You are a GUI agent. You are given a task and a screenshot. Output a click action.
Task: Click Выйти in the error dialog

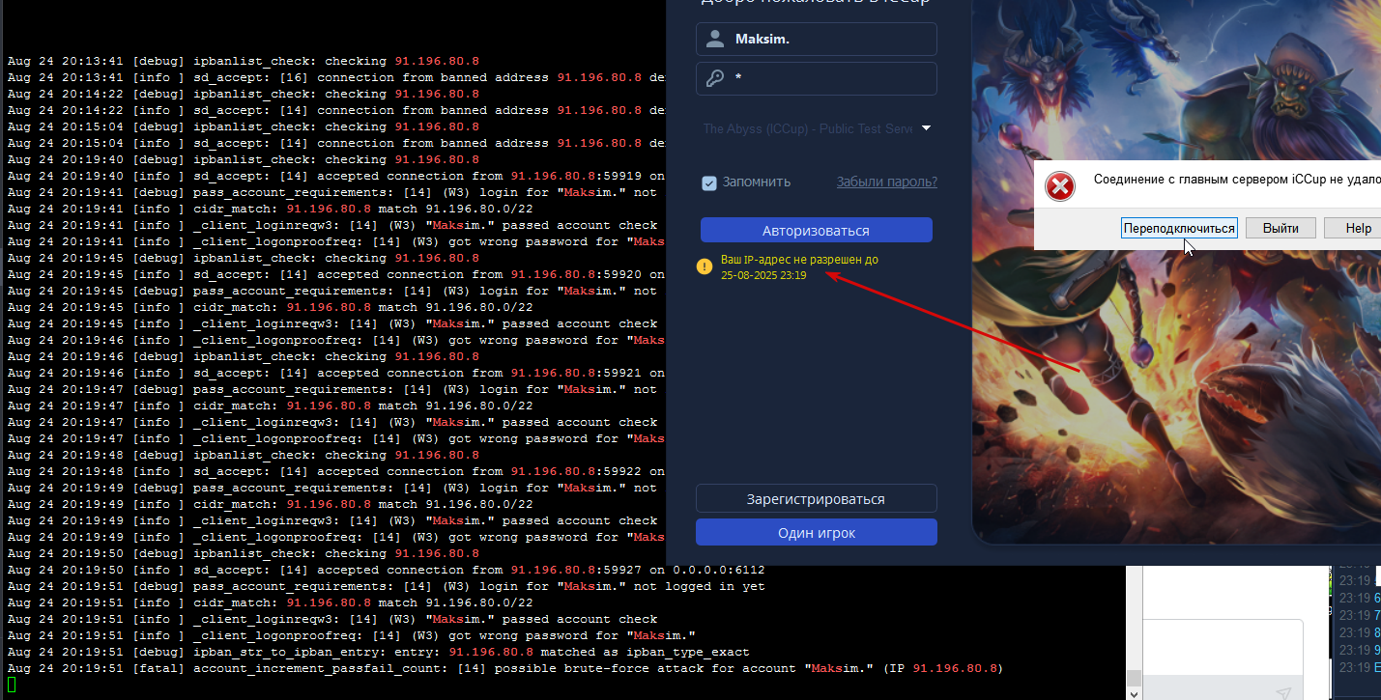(x=1280, y=229)
